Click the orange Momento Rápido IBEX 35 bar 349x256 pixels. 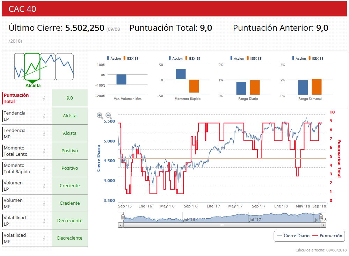click(x=194, y=86)
